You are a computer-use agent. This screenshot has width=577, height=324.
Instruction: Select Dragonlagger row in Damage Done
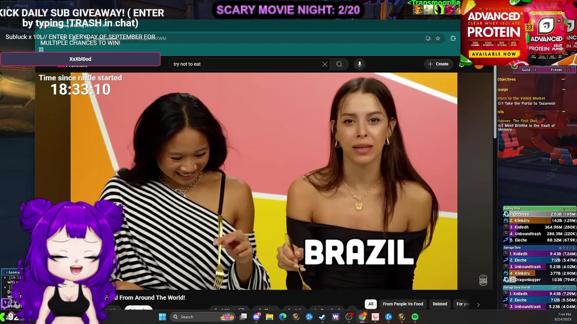(540, 279)
